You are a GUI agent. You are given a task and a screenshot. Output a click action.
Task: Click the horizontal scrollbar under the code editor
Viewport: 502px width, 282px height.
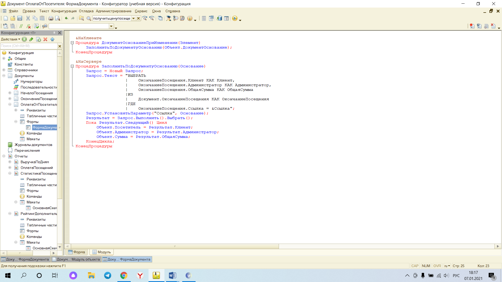point(282,246)
